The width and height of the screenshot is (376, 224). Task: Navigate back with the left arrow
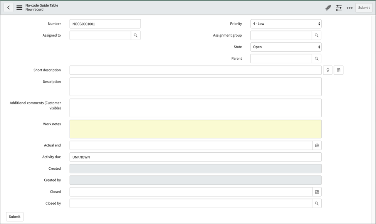coord(8,7)
